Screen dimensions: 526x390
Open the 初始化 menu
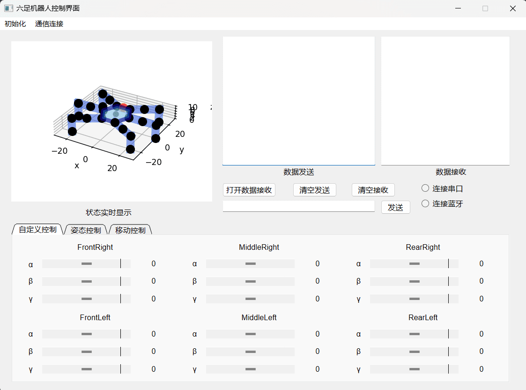15,24
